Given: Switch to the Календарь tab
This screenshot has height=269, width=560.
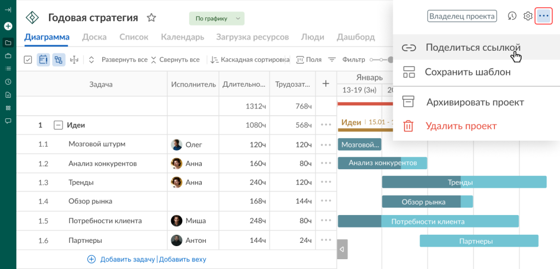Looking at the screenshot, I should point(183,37).
